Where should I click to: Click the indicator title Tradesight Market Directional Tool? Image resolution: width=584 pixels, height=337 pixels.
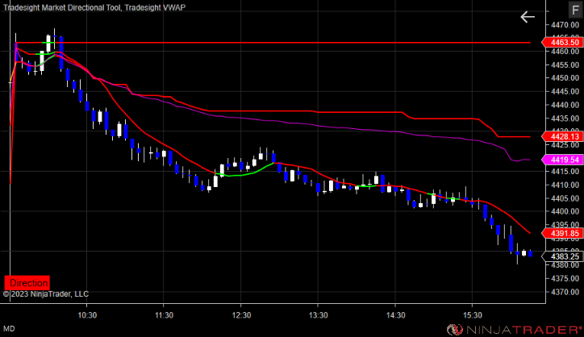[62, 7]
